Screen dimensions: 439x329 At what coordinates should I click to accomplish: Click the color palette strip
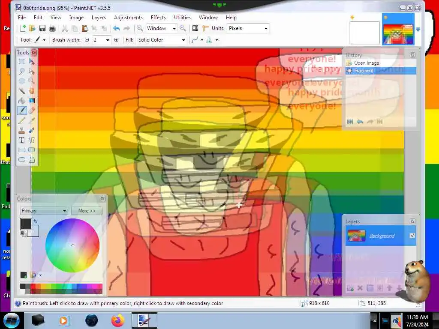pyautogui.click(x=61, y=288)
